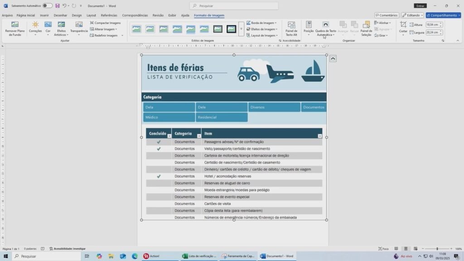The image size is (464, 261).
Task: Open Efeitos Artísticos gallery
Action: pyautogui.click(x=61, y=25)
